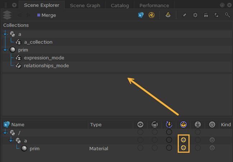
Task: Click the yellow spiral icon in toolbar
Action: tap(152, 15)
